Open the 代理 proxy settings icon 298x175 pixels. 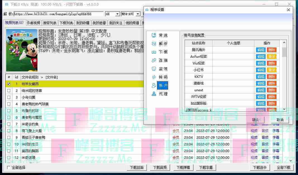tap(154, 94)
